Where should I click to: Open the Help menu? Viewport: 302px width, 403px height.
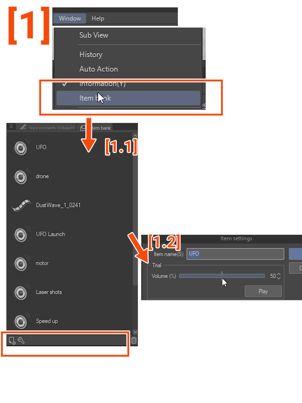click(98, 18)
